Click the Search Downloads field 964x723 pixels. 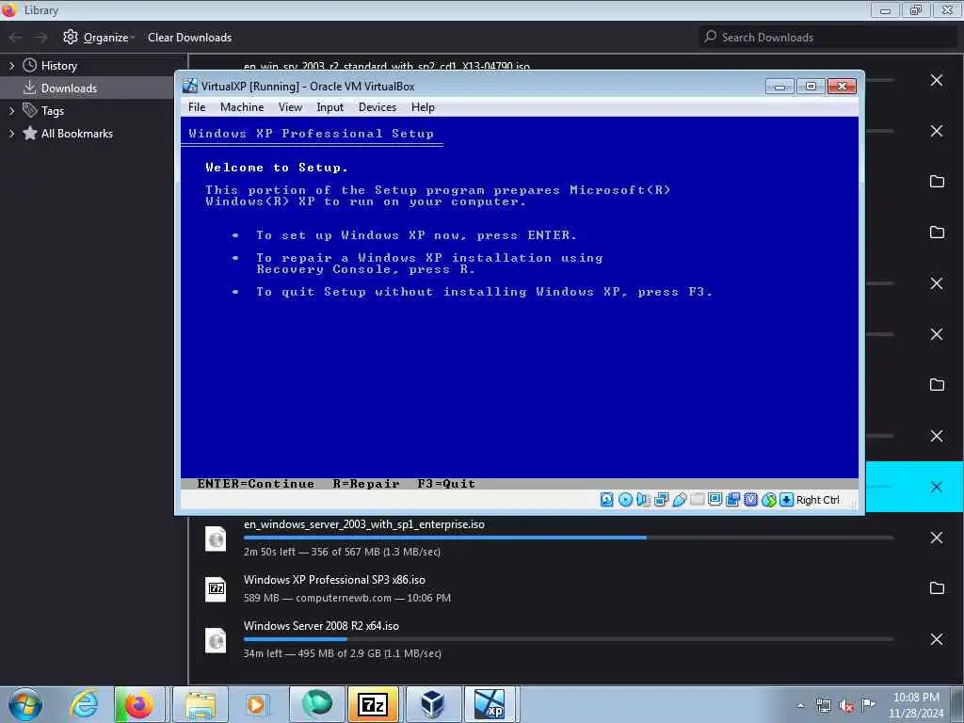pos(828,37)
